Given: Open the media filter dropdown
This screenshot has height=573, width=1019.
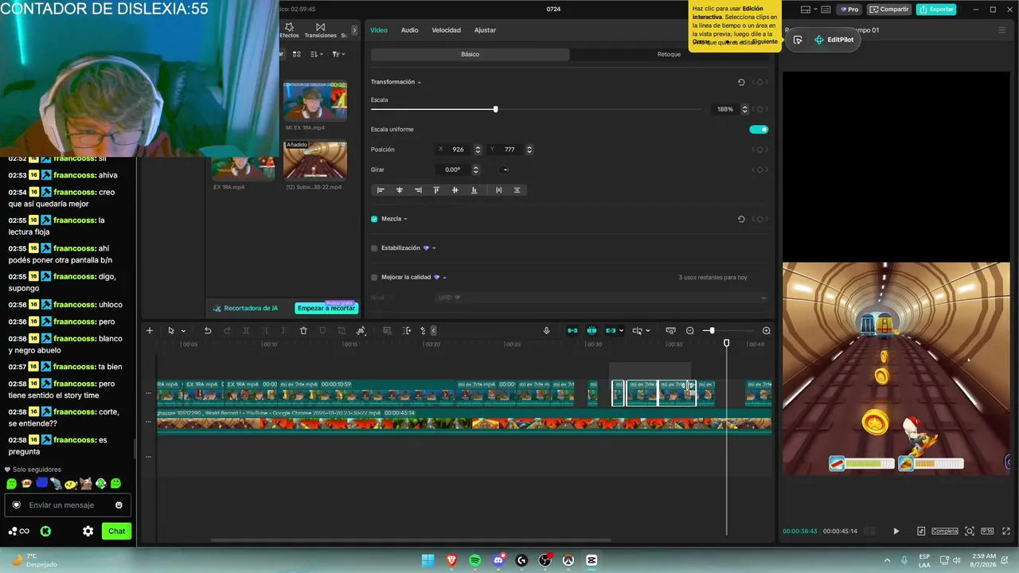Looking at the screenshot, I should (x=338, y=54).
